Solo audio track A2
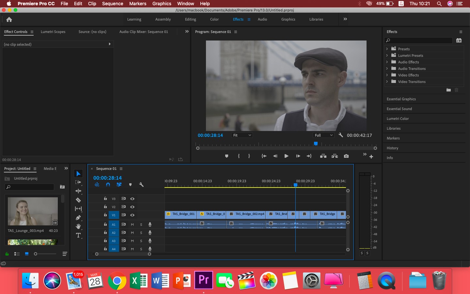The width and height of the screenshot is (470, 294). (141, 233)
